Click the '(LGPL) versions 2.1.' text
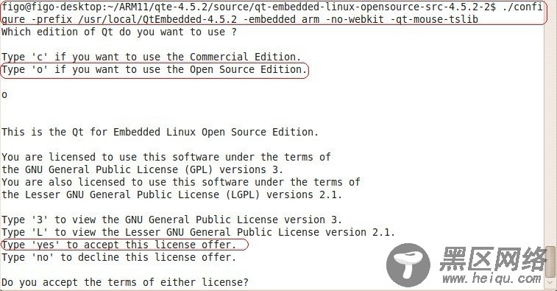 (283, 195)
